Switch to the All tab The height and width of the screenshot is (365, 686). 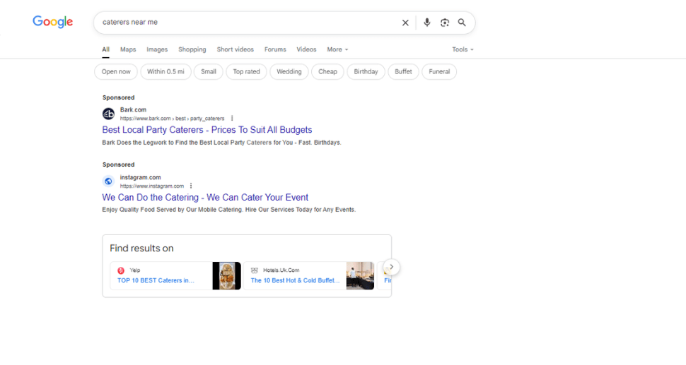coord(106,49)
